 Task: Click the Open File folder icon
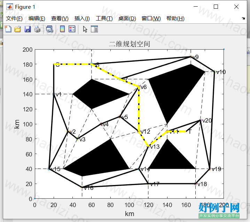[x=17, y=29]
